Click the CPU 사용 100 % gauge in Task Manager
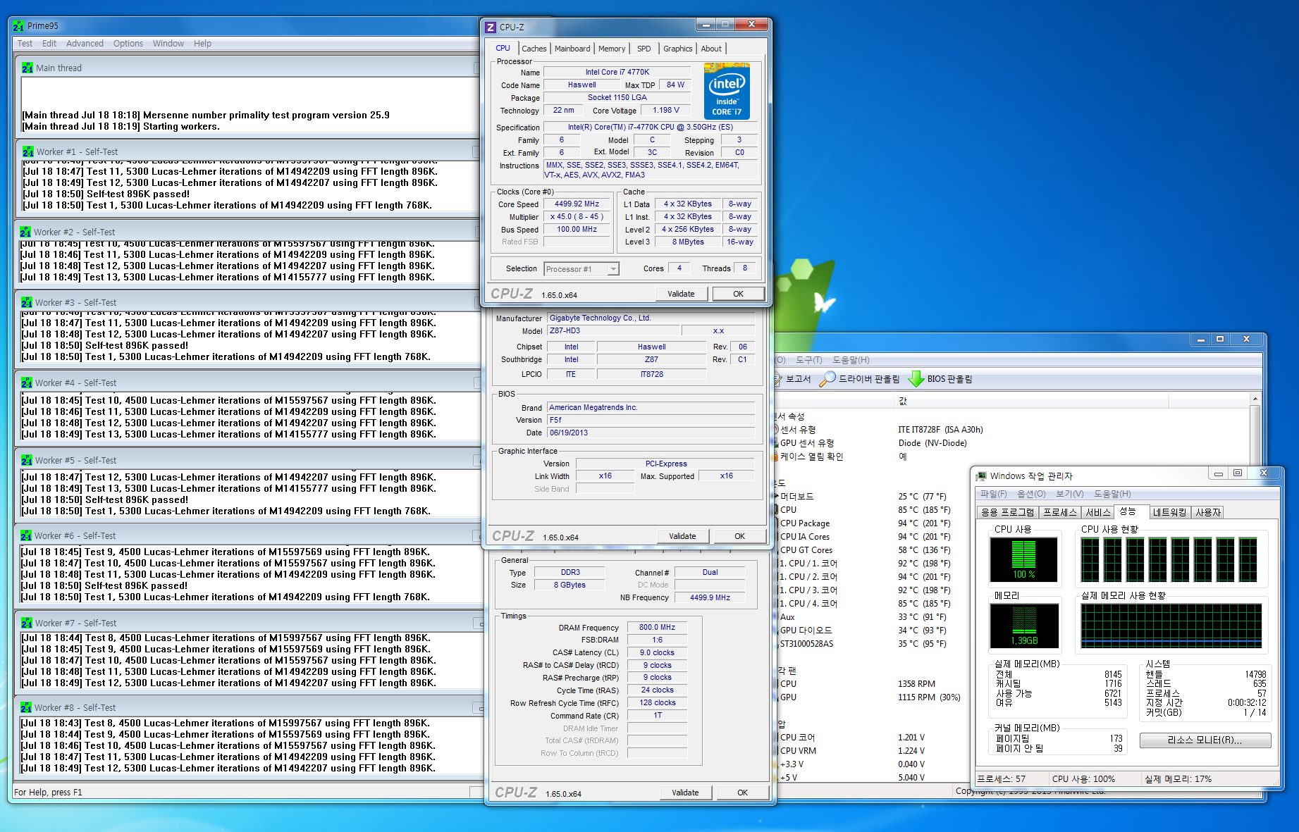This screenshot has height=832, width=1299. pyautogui.click(x=1024, y=559)
